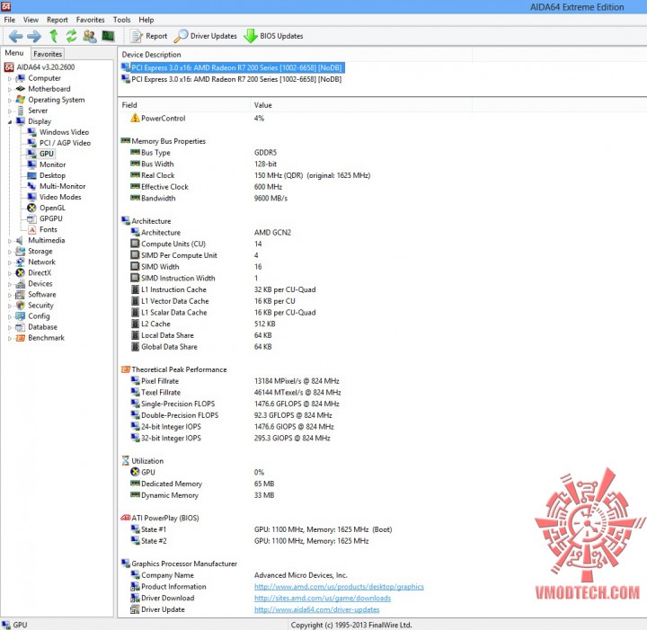Click the GPGPU icon in tree
The image size is (647, 630).
[31, 218]
